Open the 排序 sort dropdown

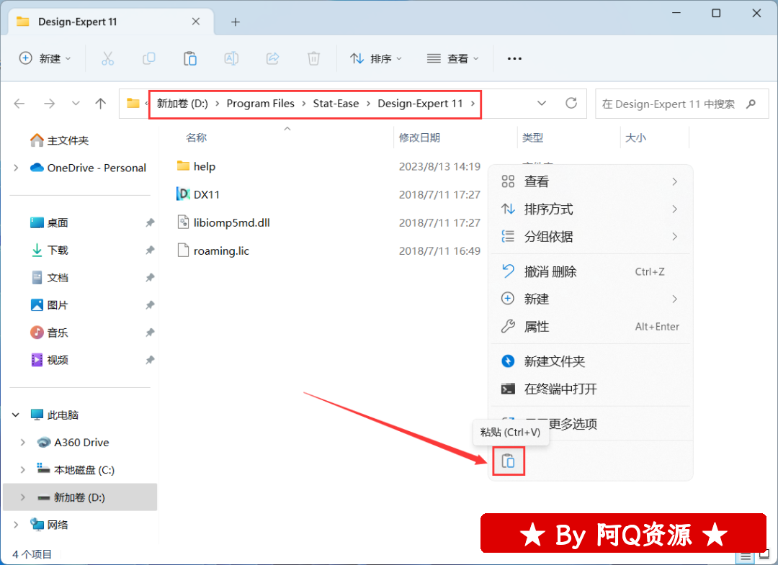point(375,58)
